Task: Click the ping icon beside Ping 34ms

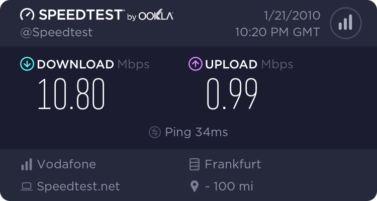Action: point(155,132)
